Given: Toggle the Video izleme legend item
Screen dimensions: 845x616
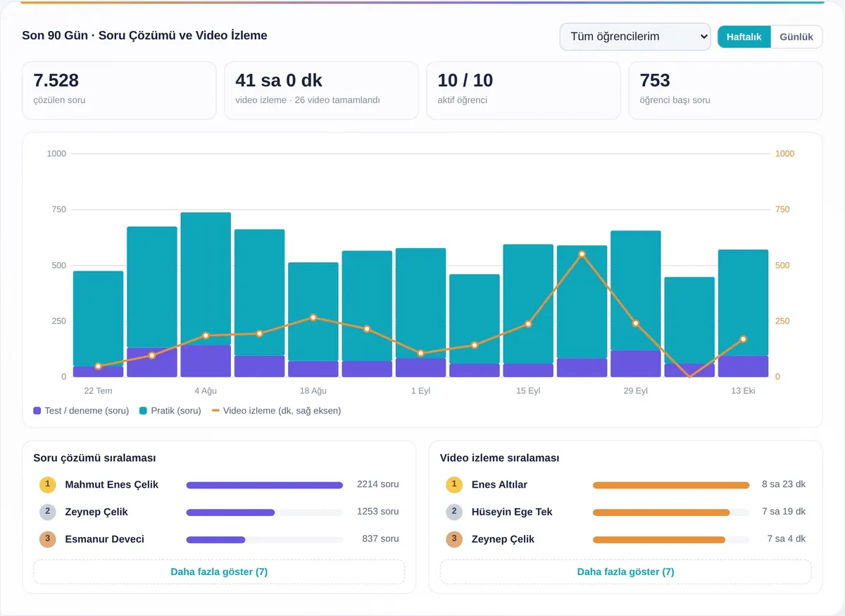Looking at the screenshot, I should [x=276, y=410].
